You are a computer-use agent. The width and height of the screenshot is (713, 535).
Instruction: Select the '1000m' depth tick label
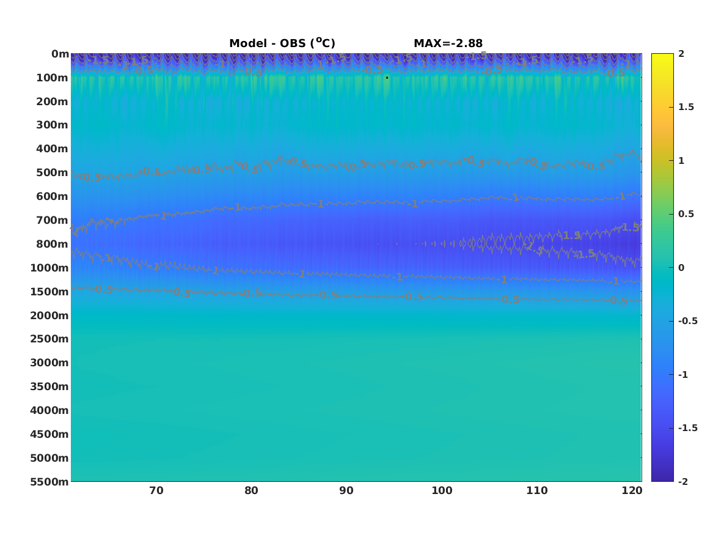click(x=49, y=268)
